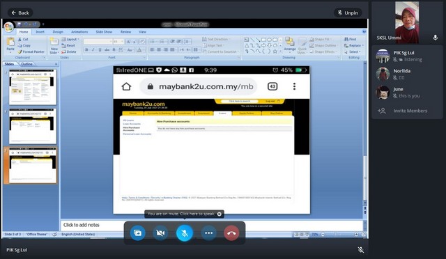
Task: Open the Select dropdown in Editing
Action: (353, 52)
